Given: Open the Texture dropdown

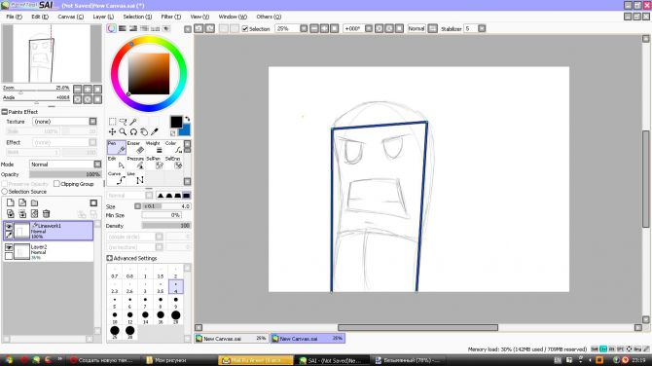Looking at the screenshot, I should point(64,122).
